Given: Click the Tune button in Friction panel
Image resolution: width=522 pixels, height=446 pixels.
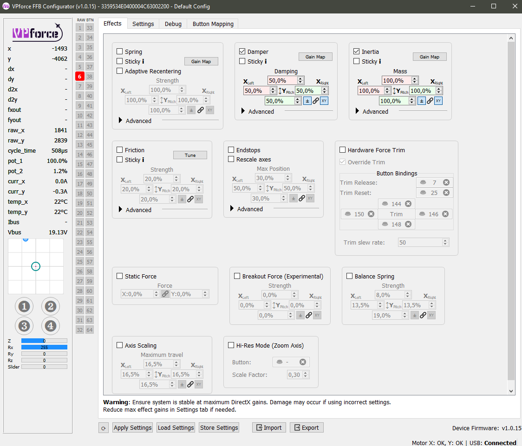Looking at the screenshot, I should (x=190, y=155).
